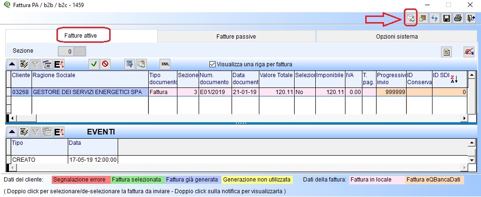This screenshot has width=481, height=197.
Task: Click the blue arrows refresh icon
Action: (434, 18)
